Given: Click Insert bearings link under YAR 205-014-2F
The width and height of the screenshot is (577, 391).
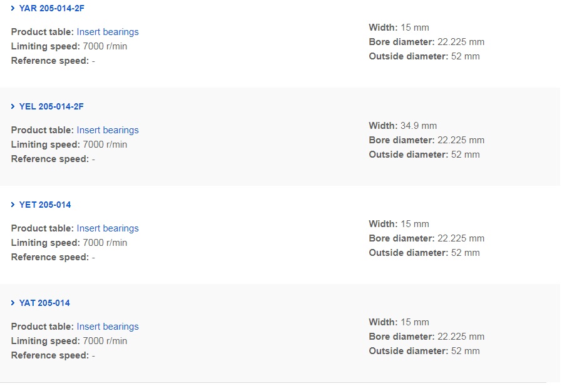Looking at the screenshot, I should click(108, 32).
